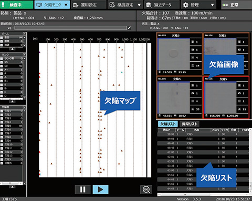Click the ビーム panel header corner icon
Image resolution: width=252 pixels, height=201 pixels.
(x=24, y=34)
